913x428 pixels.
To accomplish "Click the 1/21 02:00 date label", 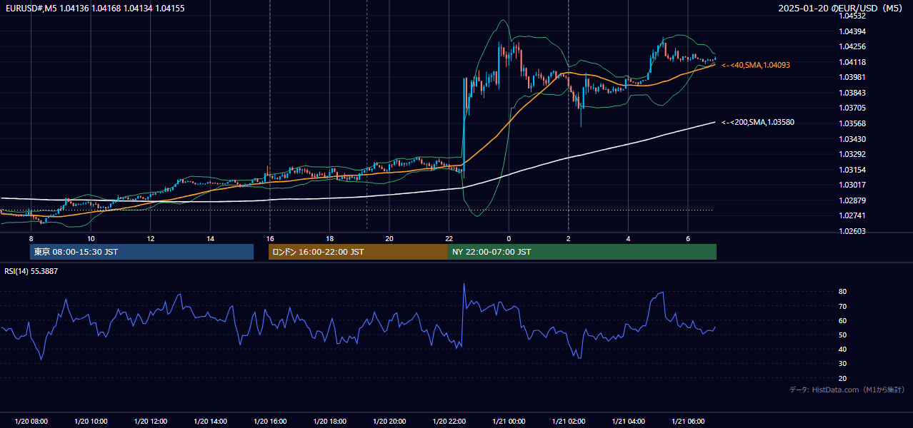I will [x=568, y=422].
